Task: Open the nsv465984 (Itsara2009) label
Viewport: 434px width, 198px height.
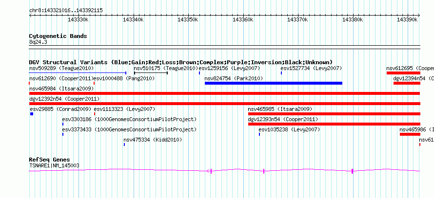Action: [x=61, y=89]
